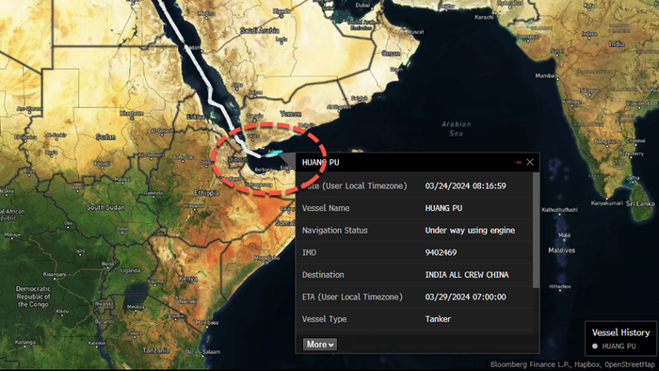Select the IMO number 9402469
This screenshot has height=371, width=659.
(441, 252)
